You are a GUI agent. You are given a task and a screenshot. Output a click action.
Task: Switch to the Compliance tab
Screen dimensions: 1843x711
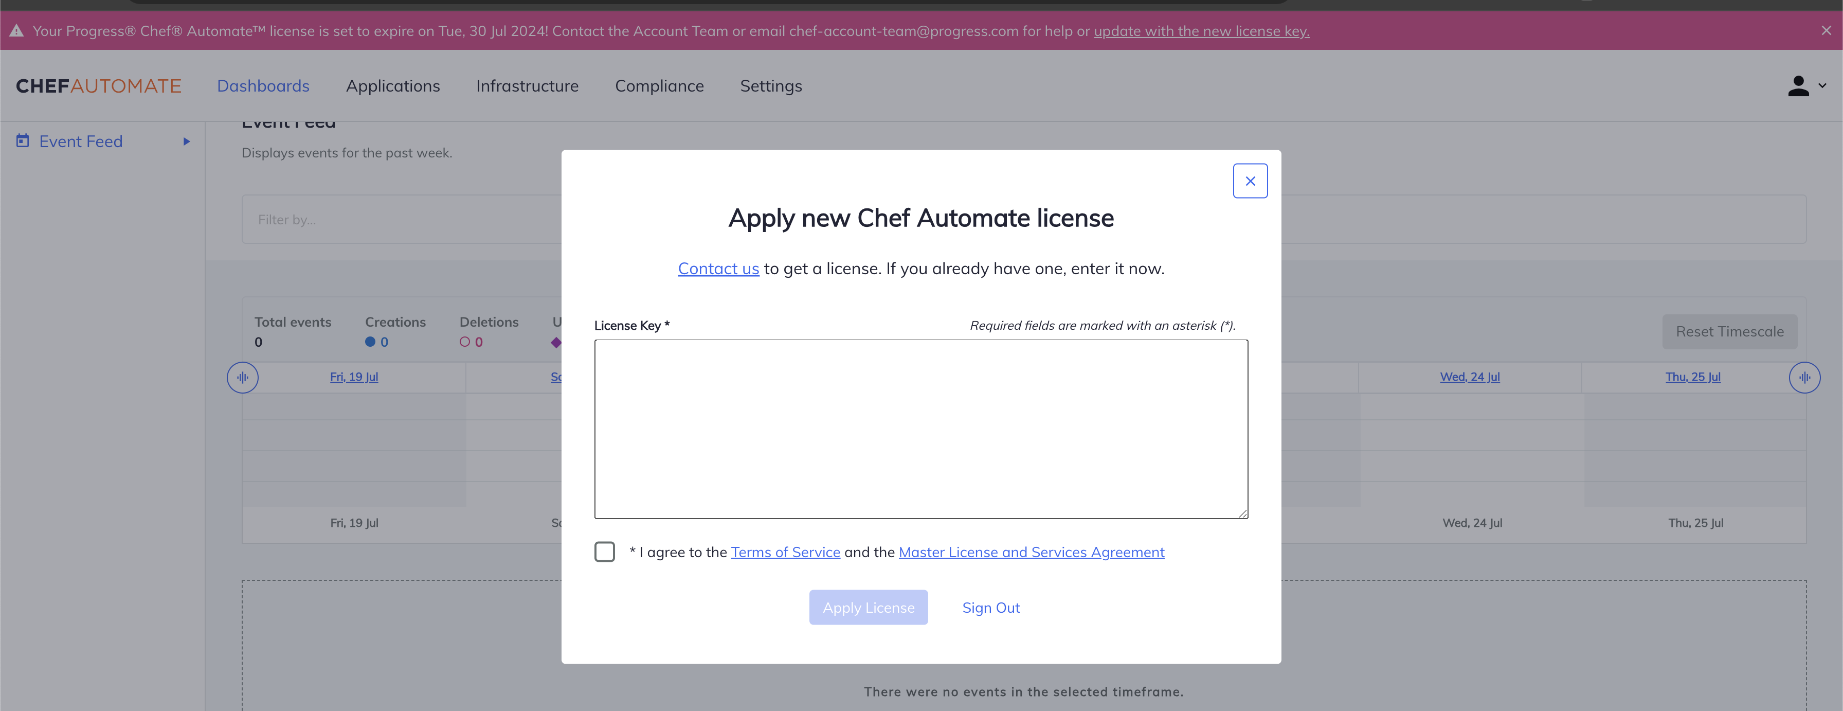[659, 86]
